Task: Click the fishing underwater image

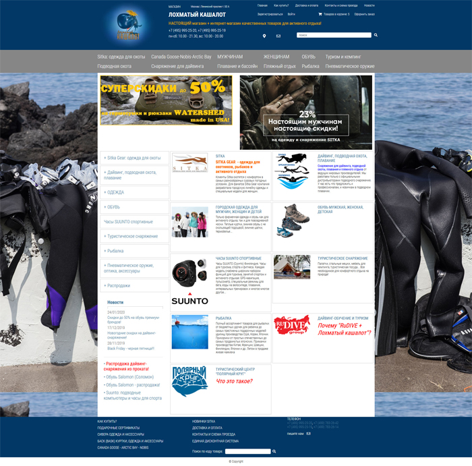Action: tap(190, 332)
